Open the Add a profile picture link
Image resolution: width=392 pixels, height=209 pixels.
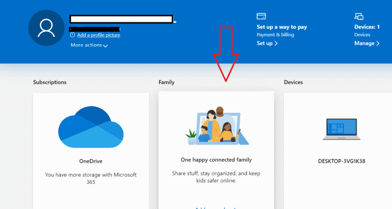pyautogui.click(x=99, y=35)
